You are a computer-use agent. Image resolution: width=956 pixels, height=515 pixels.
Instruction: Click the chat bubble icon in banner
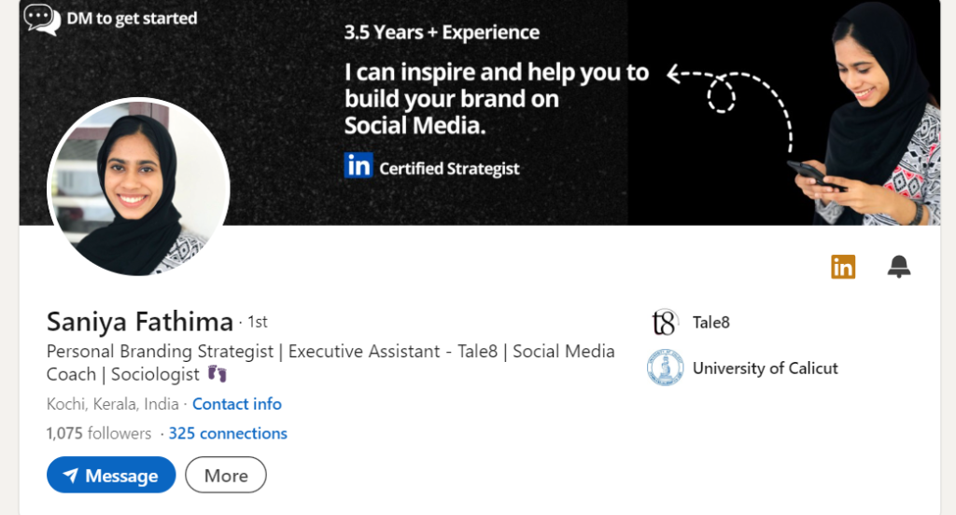click(41, 19)
